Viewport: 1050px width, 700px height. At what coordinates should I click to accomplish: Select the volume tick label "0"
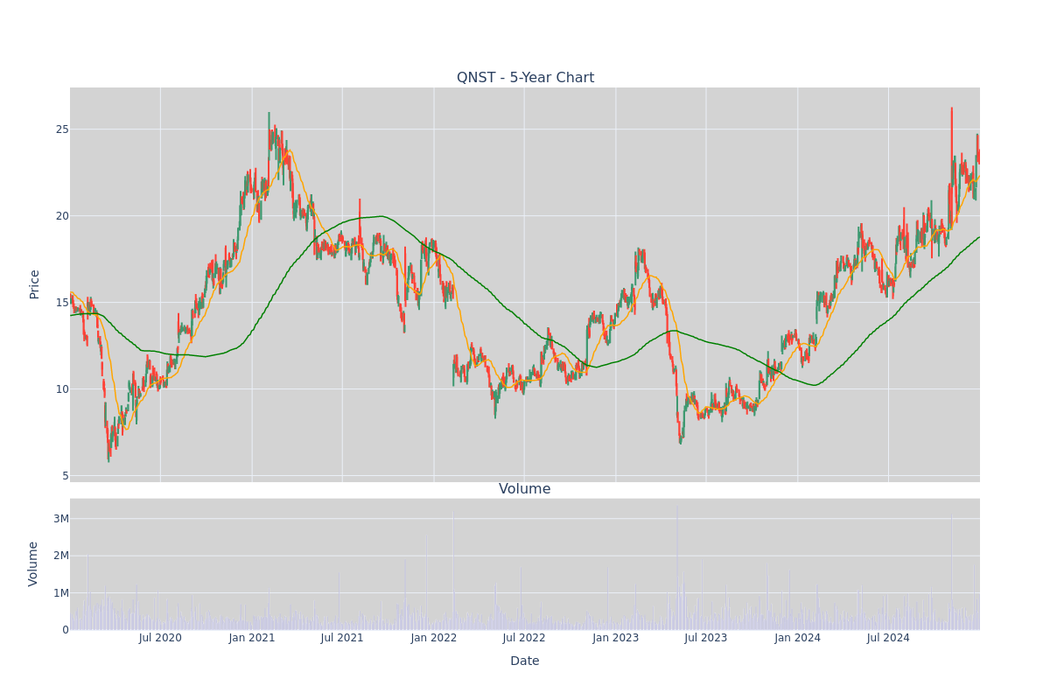65,630
